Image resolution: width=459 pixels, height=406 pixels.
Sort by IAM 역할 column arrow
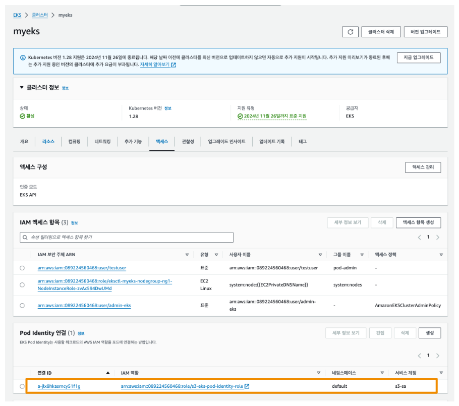pos(318,373)
